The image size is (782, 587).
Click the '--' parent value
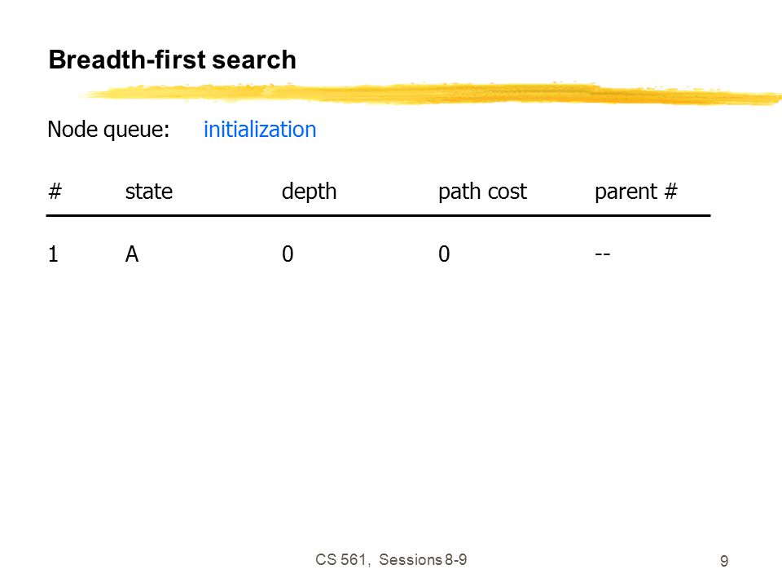[x=603, y=254]
